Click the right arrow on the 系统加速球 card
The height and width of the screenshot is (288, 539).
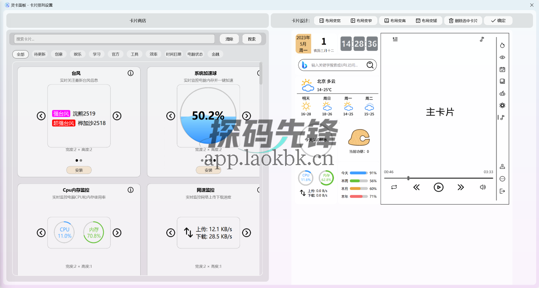click(x=246, y=116)
